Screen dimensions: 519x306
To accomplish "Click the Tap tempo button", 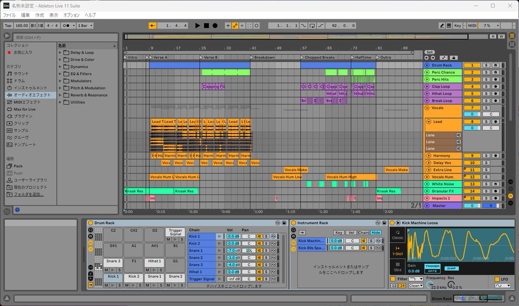I will (x=8, y=25).
